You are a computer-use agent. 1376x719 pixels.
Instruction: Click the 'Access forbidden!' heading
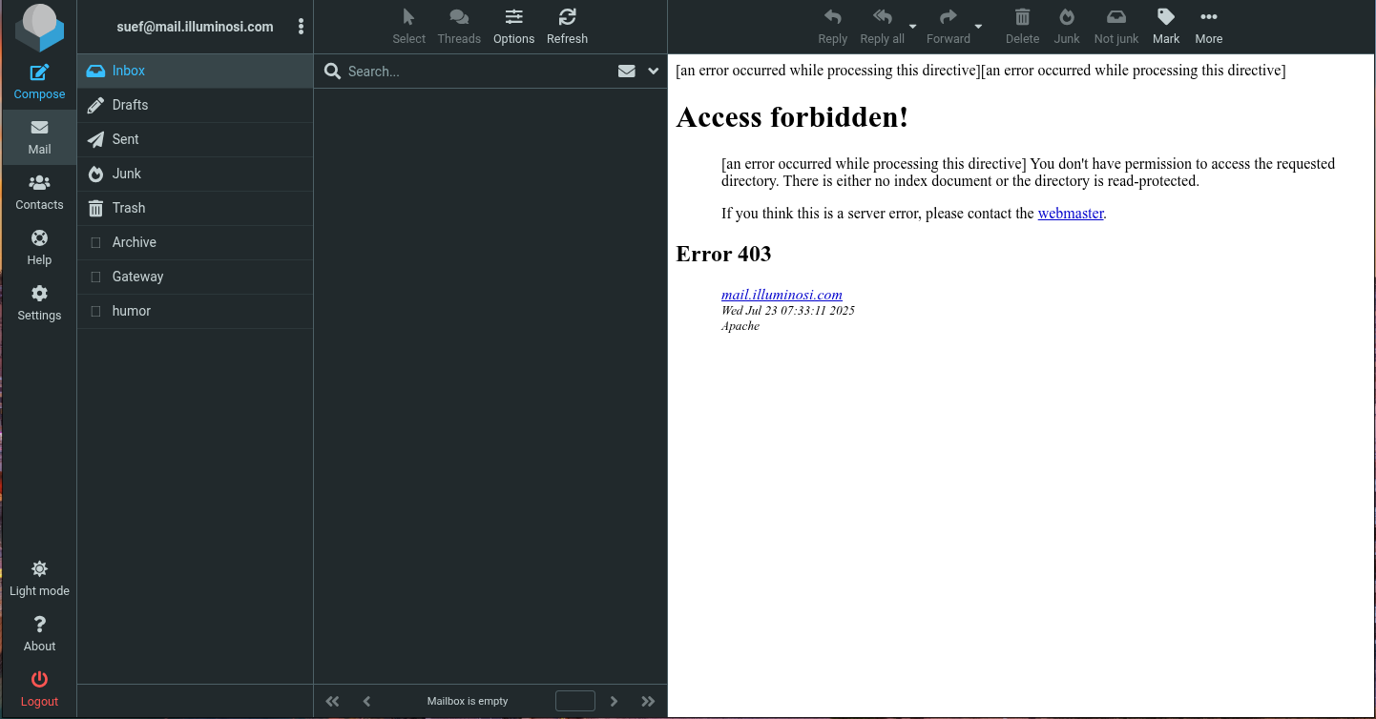(792, 117)
